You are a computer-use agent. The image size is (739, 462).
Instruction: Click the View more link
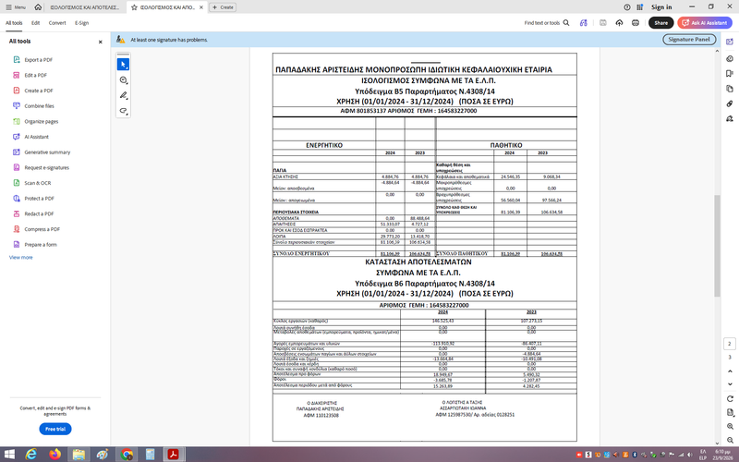coord(20,258)
